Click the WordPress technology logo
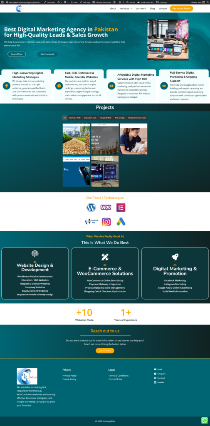This screenshot has height=426, width=210. pos(91,208)
